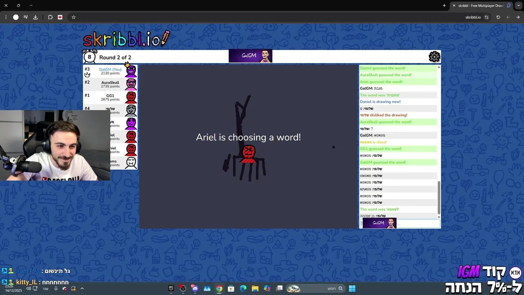This screenshot has width=524, height=295.
Task: Click GalGM (You) 2130 points entry
Action: [110, 71]
